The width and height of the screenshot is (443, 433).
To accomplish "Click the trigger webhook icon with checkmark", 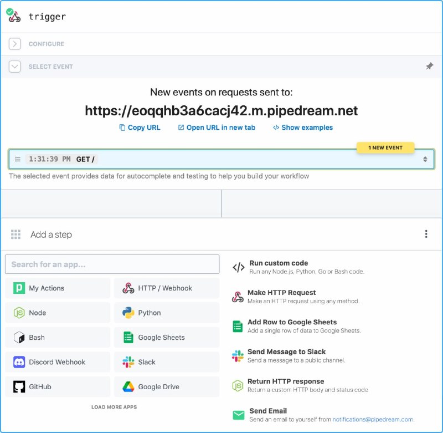I will pos(13,16).
